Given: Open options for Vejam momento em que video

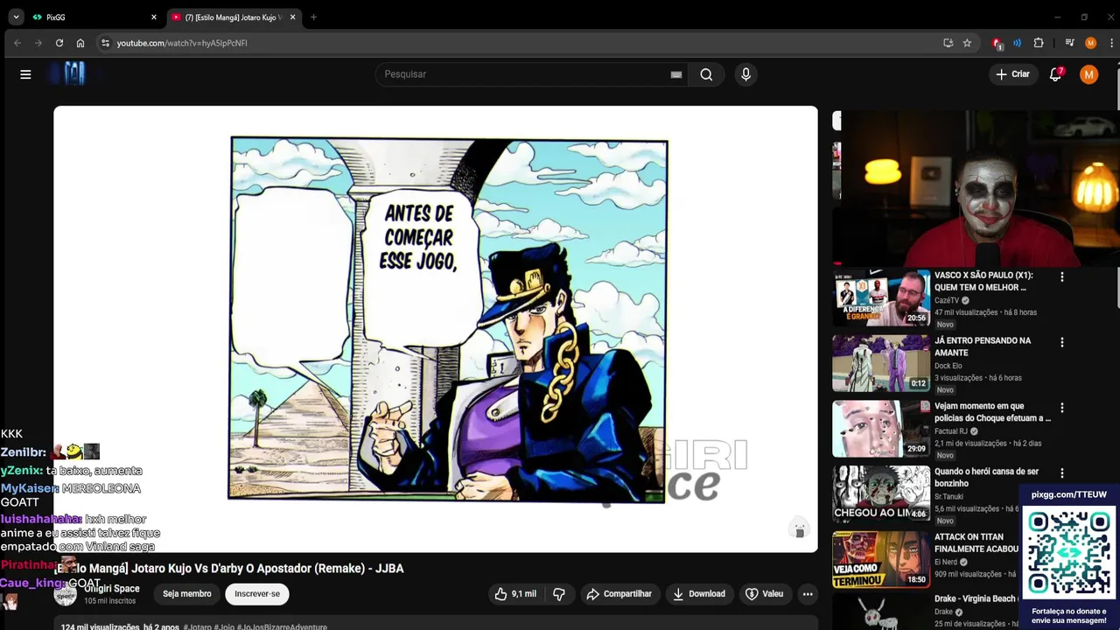Looking at the screenshot, I should pos(1062,408).
